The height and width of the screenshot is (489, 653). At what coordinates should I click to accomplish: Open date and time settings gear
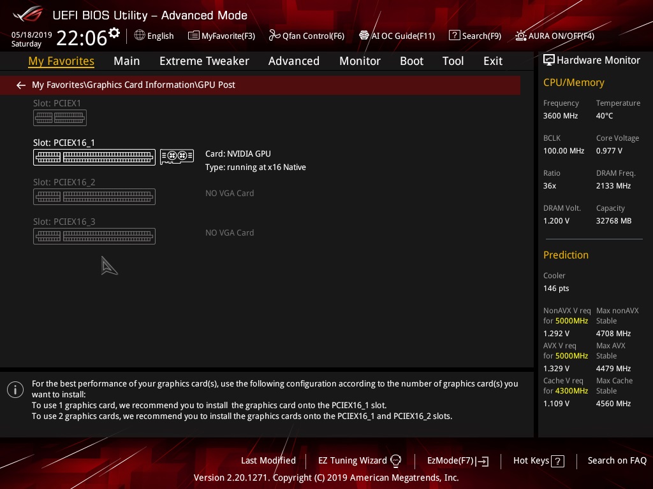[114, 32]
